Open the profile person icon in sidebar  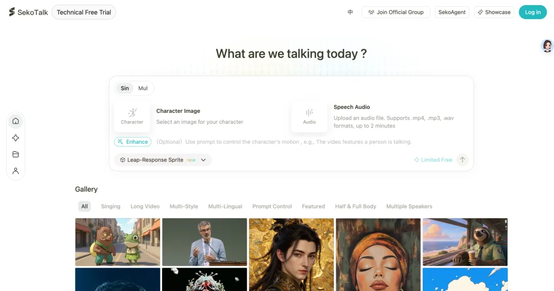(15, 171)
